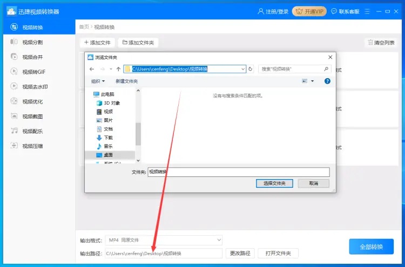Click tree scrollbar down arrow
The width and height of the screenshot is (405, 267).
coord(138,160)
